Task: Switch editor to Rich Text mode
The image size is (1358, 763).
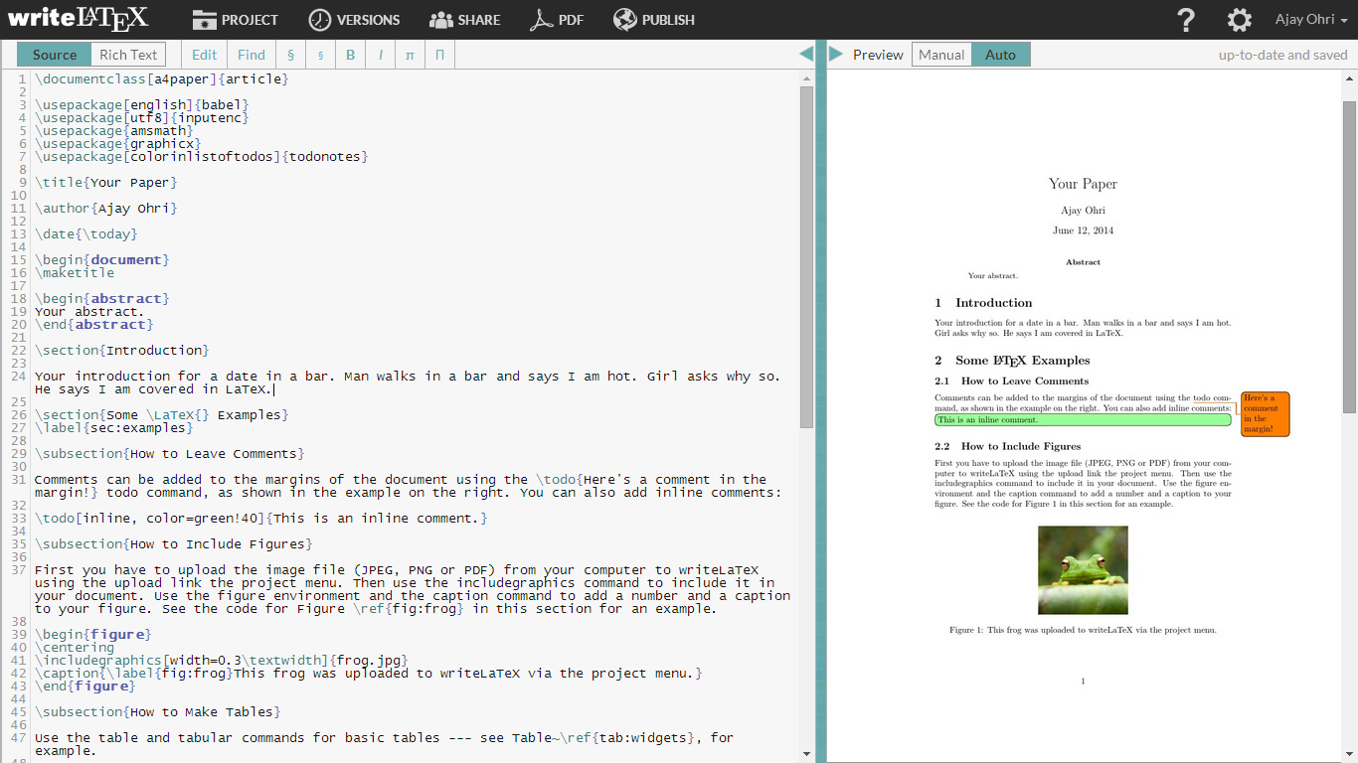Action: (128, 55)
